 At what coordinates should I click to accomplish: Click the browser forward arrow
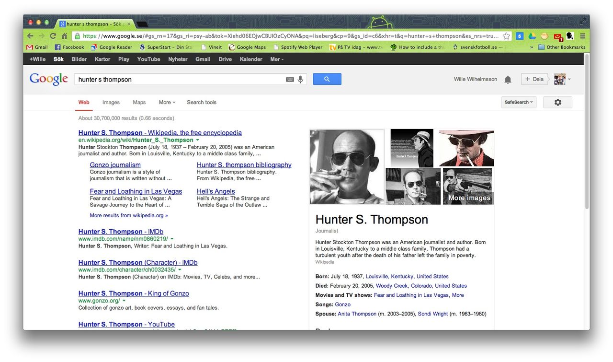click(42, 36)
